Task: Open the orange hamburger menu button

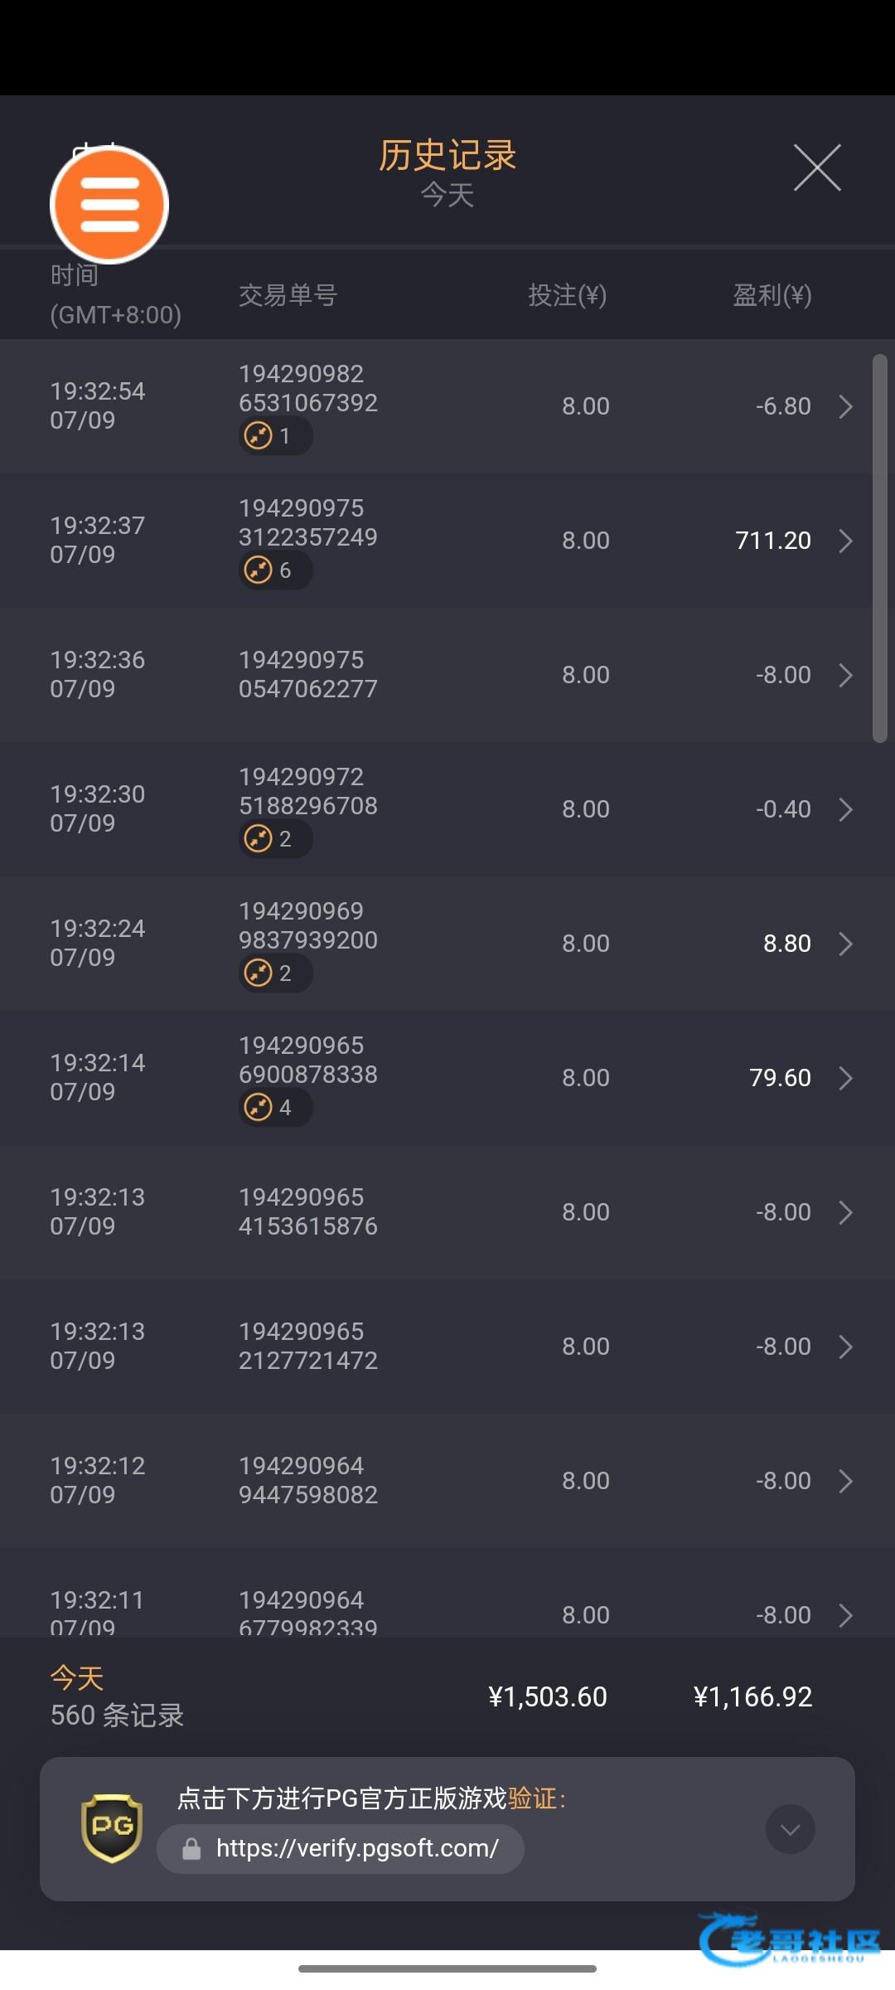Action: [109, 204]
